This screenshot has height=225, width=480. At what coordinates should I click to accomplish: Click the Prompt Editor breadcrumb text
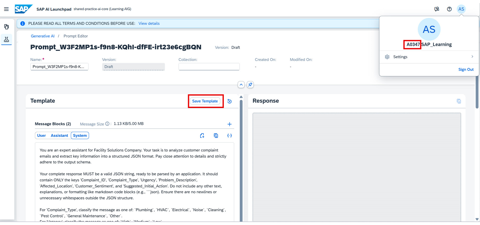(76, 36)
